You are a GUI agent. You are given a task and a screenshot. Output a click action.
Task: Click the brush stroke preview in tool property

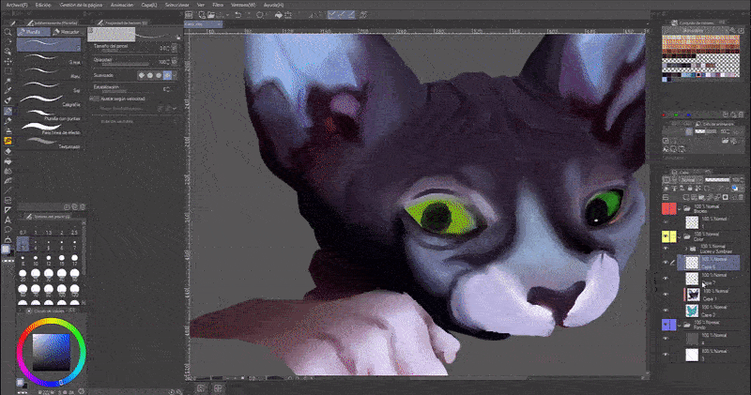[134, 35]
